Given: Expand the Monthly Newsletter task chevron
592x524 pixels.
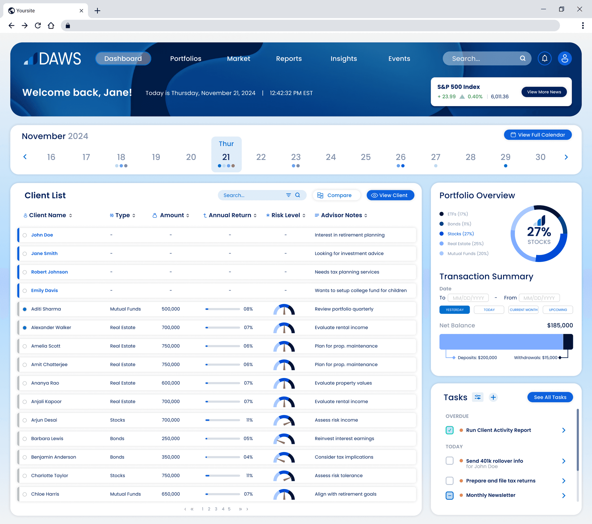Looking at the screenshot, I should click(x=563, y=495).
